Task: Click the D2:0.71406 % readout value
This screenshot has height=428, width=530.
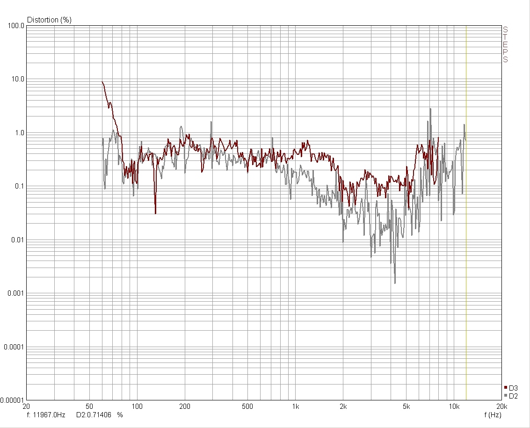Action: coord(99,414)
